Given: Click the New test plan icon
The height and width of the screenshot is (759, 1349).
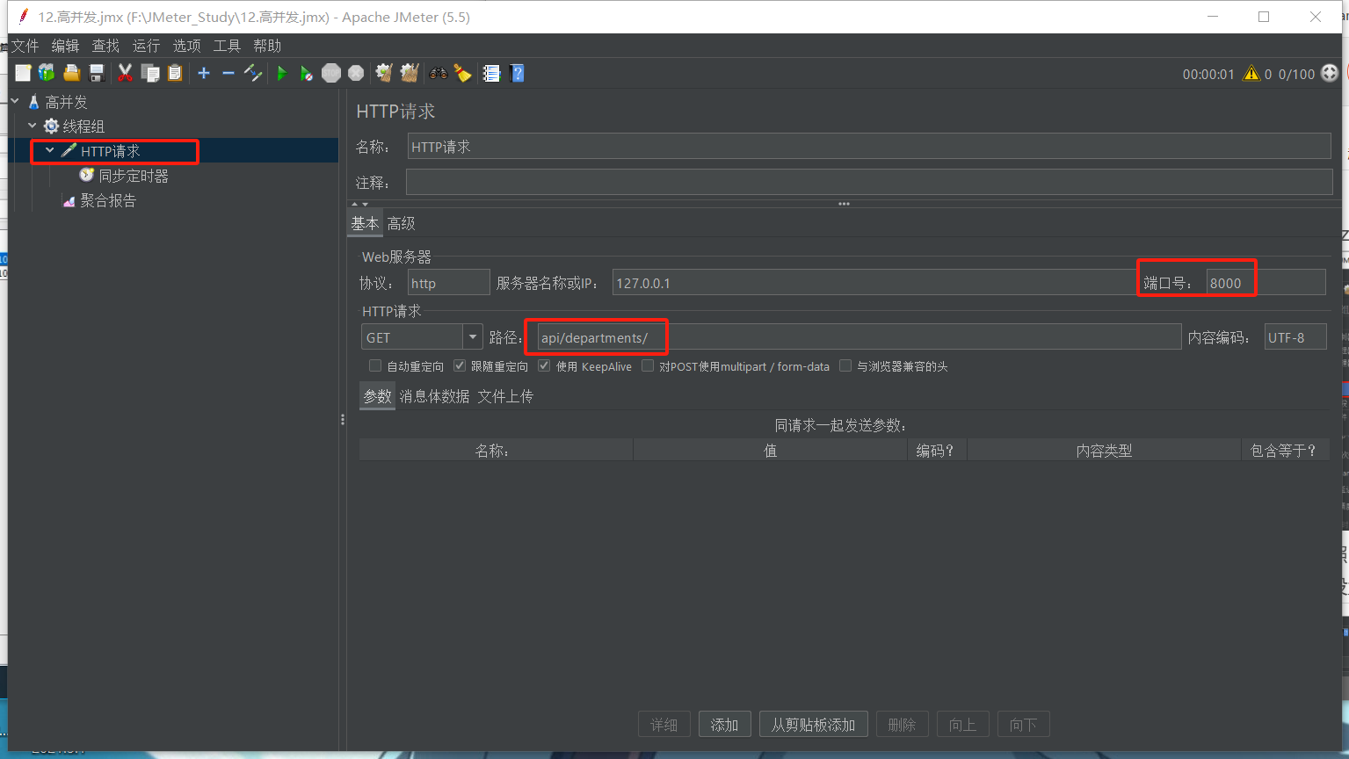Looking at the screenshot, I should pyautogui.click(x=23, y=73).
